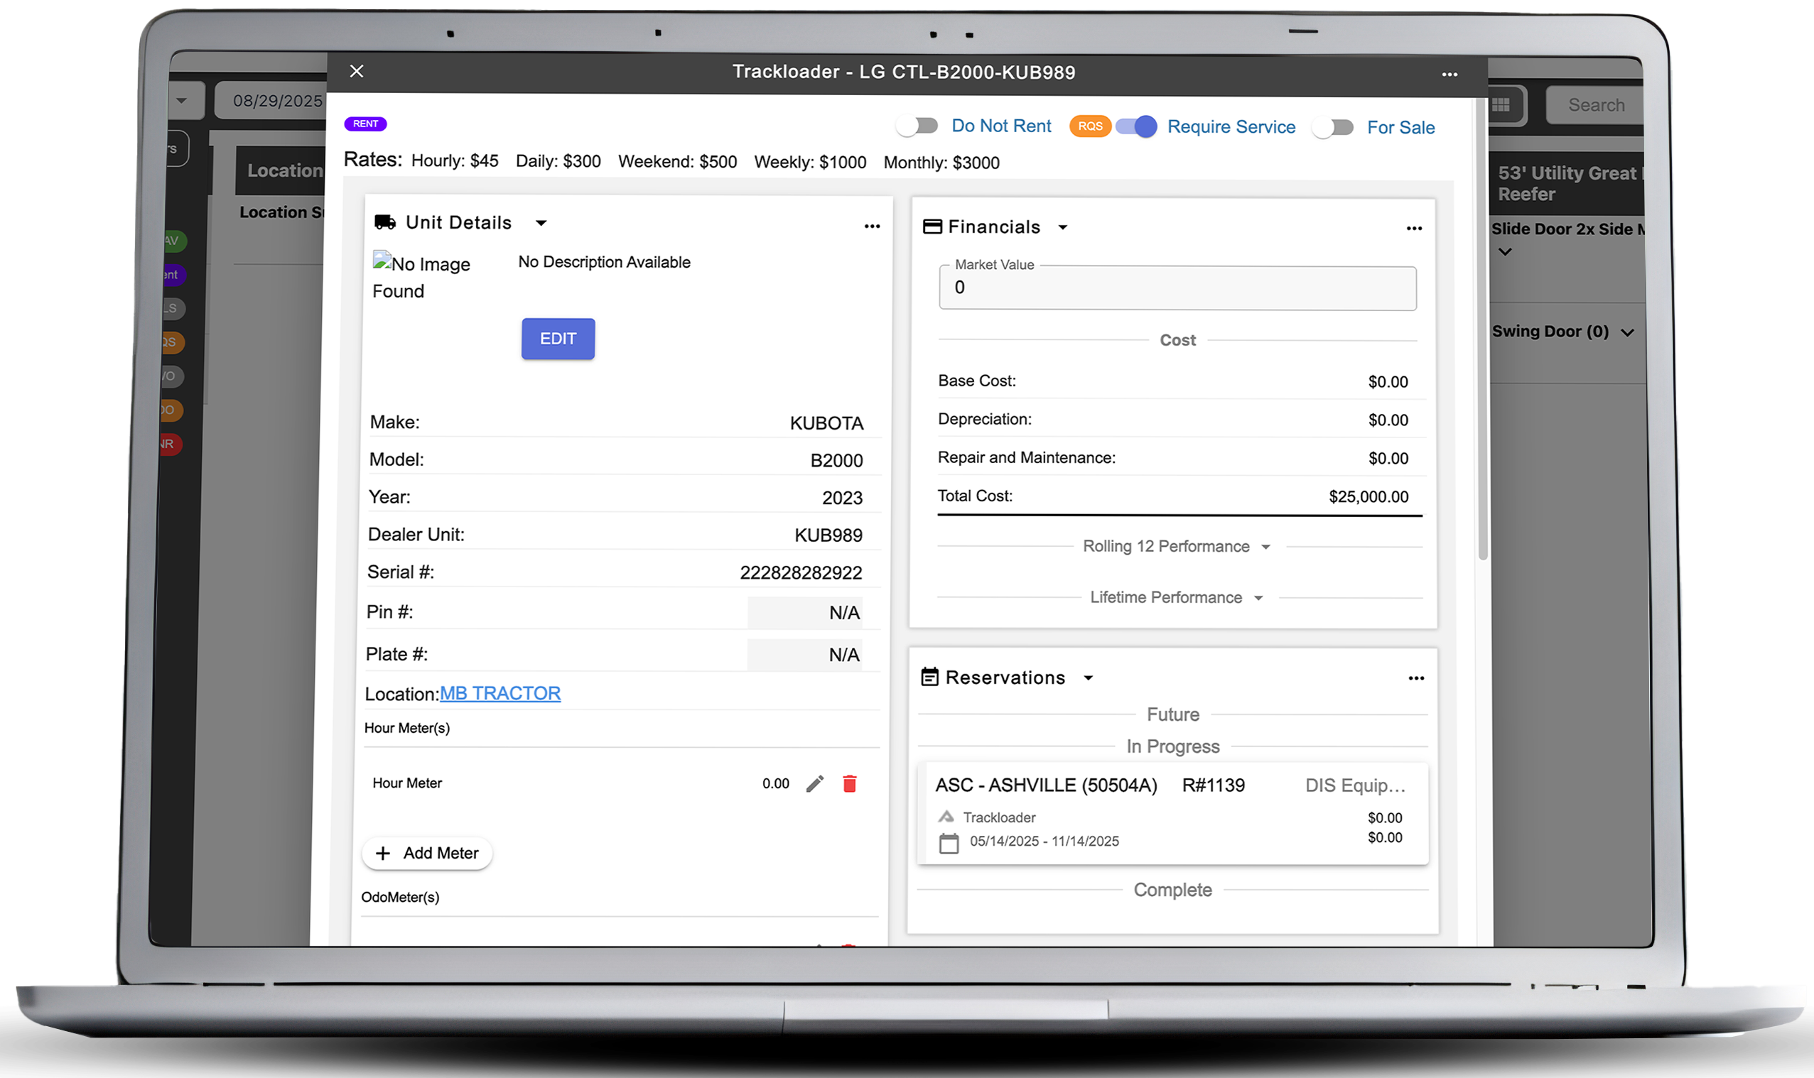Click the grid view icon beside Search
The height and width of the screenshot is (1078, 1814).
tap(1501, 105)
